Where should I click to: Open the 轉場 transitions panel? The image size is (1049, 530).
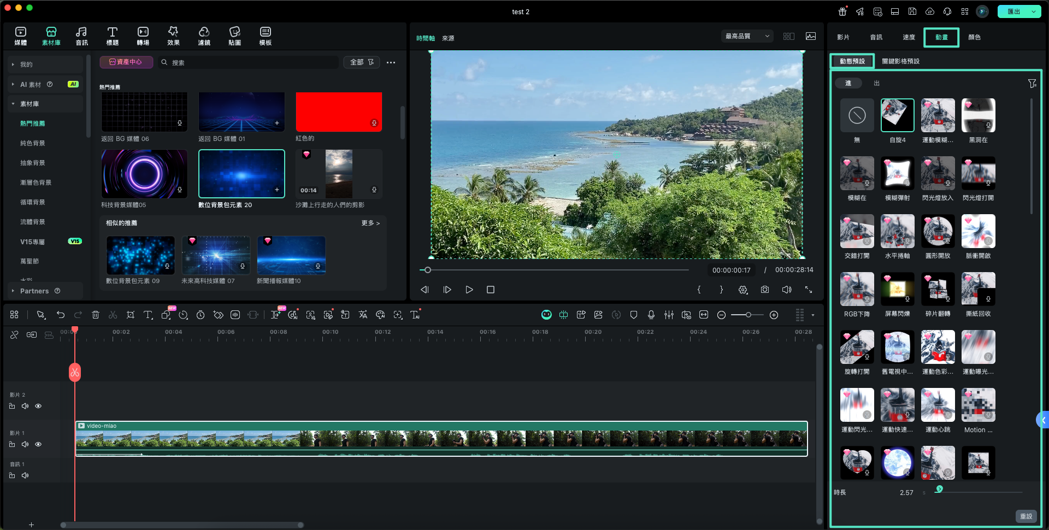(x=143, y=36)
